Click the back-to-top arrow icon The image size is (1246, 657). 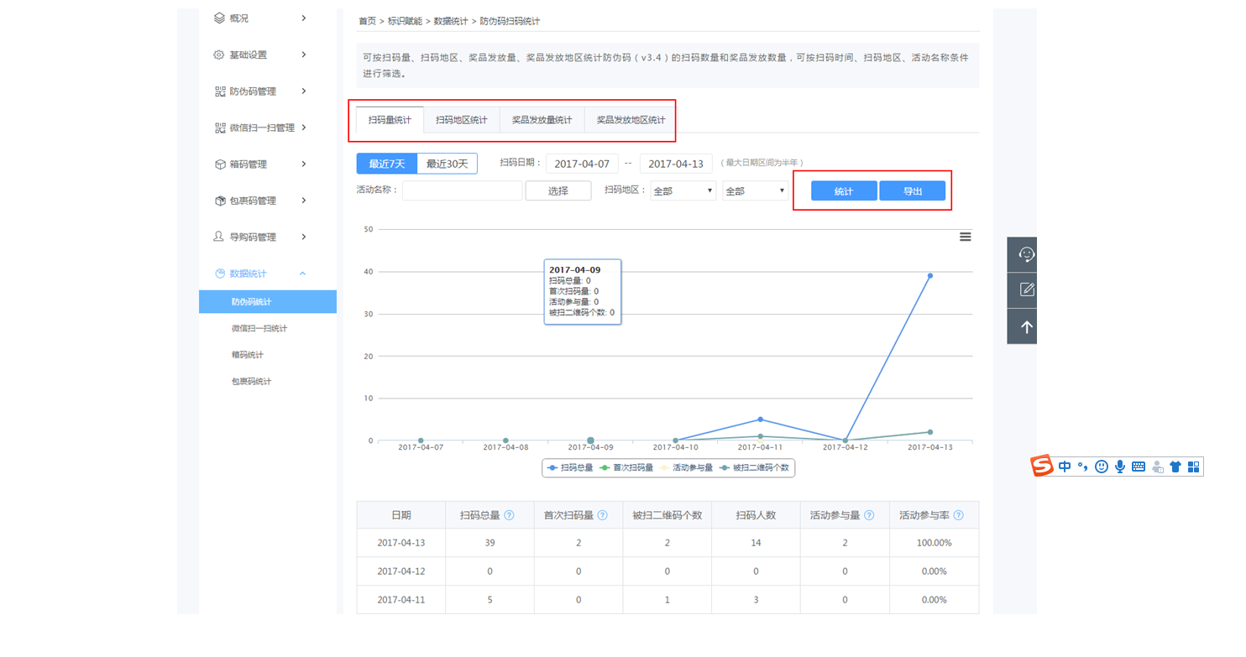(x=1026, y=326)
